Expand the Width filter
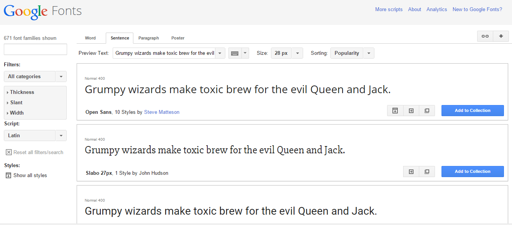This screenshot has width=512, height=225. click(x=15, y=113)
